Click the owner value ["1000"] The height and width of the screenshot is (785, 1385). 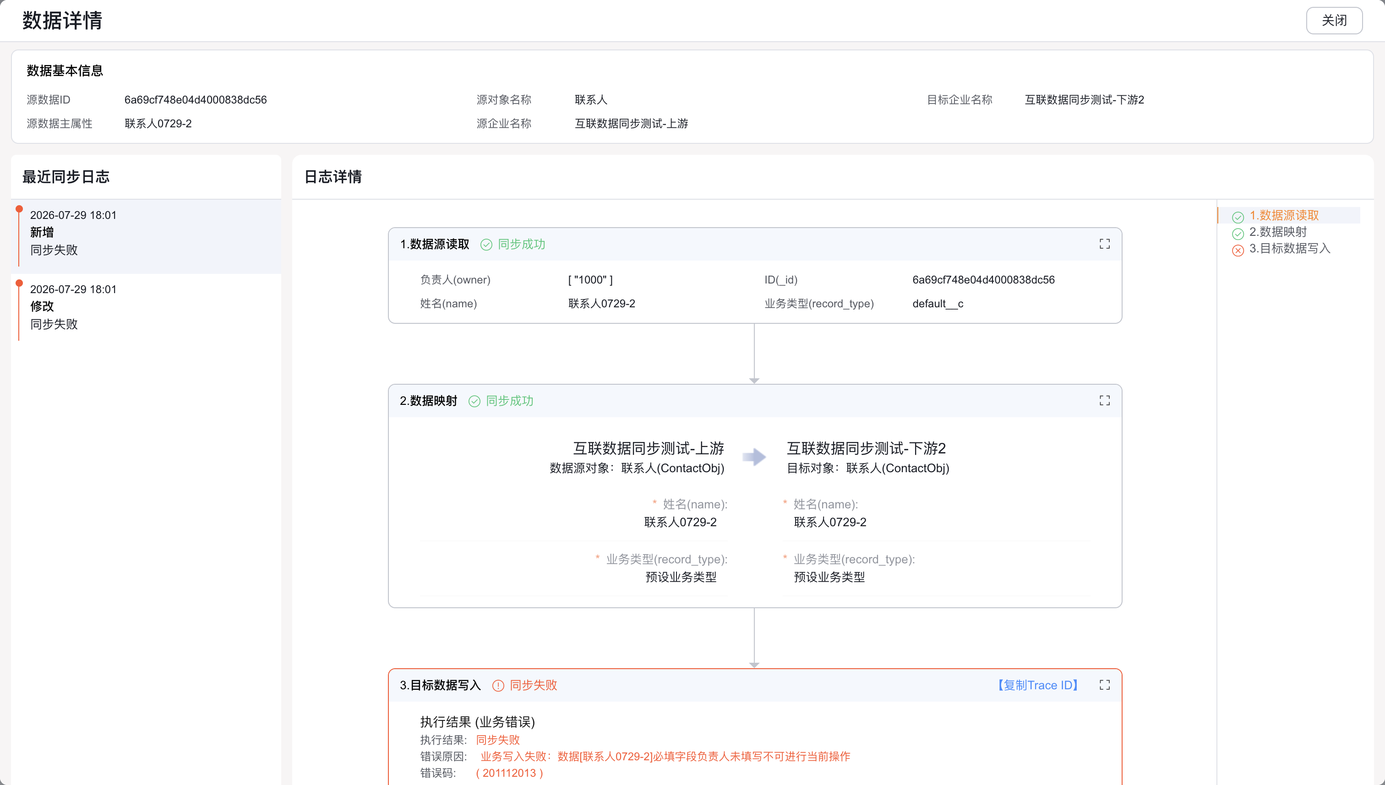[590, 280]
